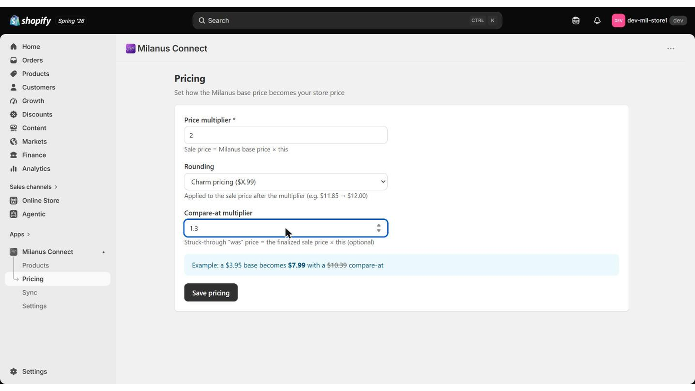Click the Spring '26 badge
This screenshot has width=695, height=391.
[71, 21]
